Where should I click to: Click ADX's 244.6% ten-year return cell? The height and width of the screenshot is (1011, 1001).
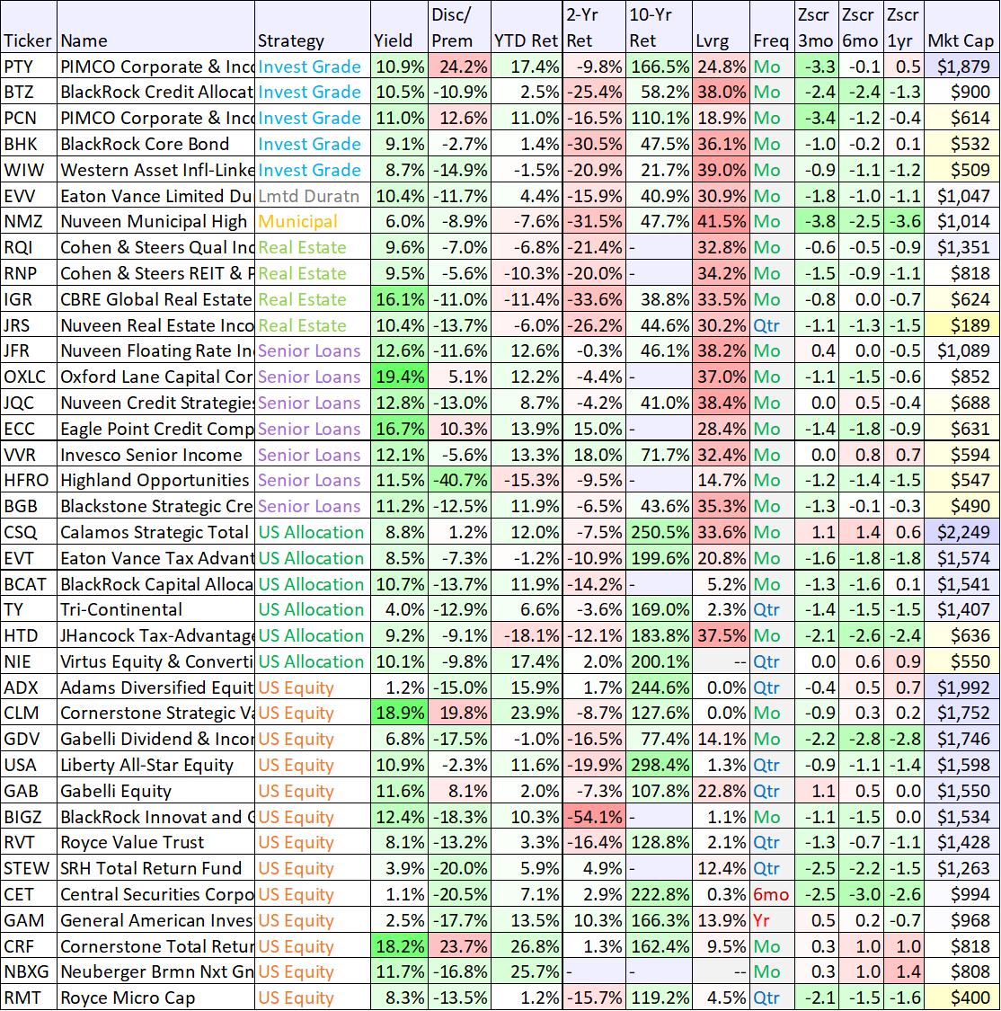(x=659, y=687)
